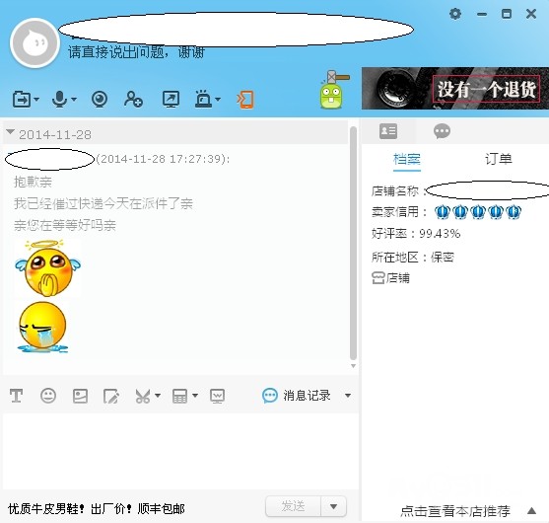Open settings gear in title bar

point(455,14)
